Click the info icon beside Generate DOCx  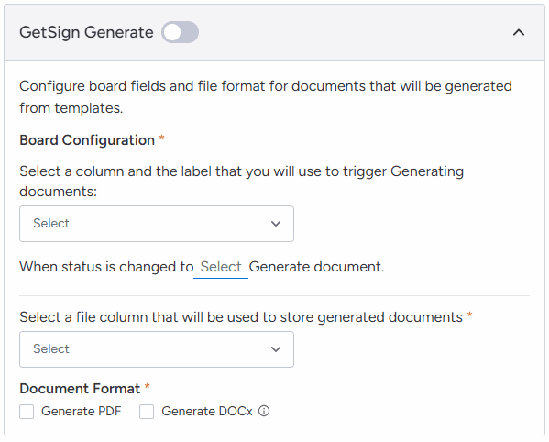tap(264, 411)
